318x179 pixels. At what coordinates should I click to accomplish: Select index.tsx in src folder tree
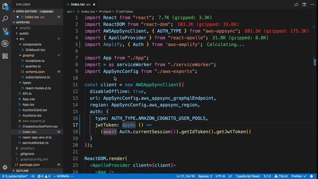[x=37, y=132]
